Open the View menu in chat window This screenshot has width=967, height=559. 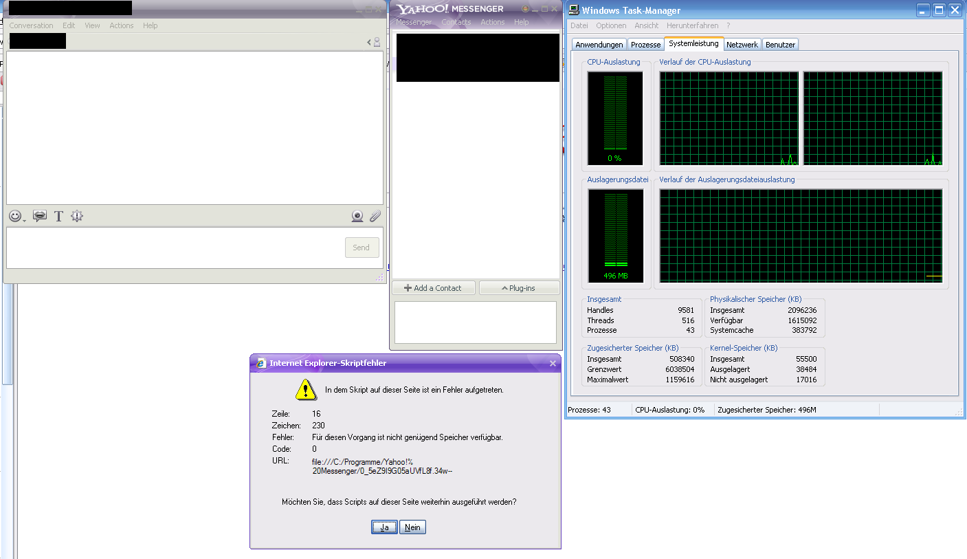(x=92, y=25)
